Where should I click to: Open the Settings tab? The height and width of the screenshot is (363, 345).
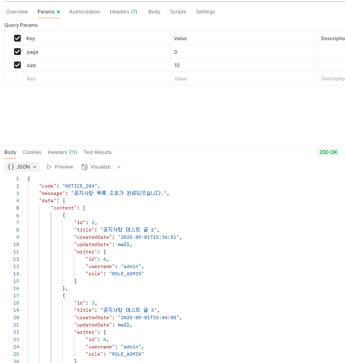coord(205,12)
